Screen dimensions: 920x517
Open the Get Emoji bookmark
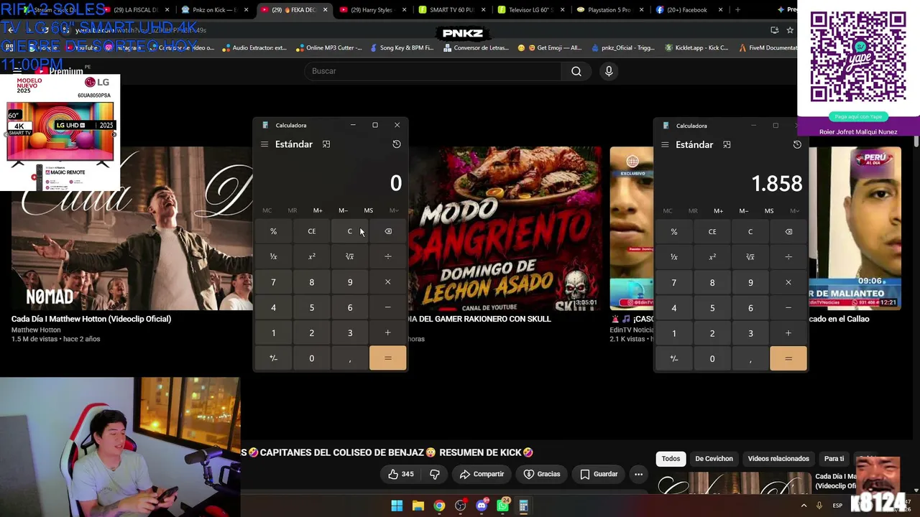pos(550,48)
